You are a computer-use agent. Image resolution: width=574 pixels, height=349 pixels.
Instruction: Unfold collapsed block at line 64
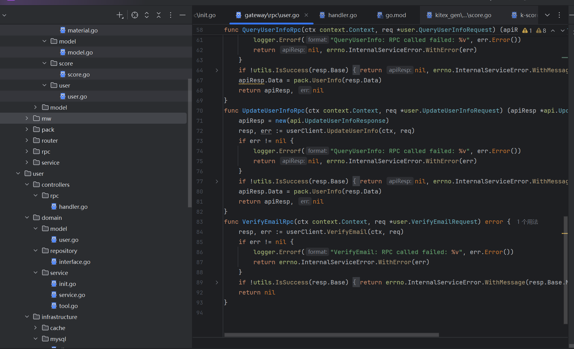[x=217, y=70]
